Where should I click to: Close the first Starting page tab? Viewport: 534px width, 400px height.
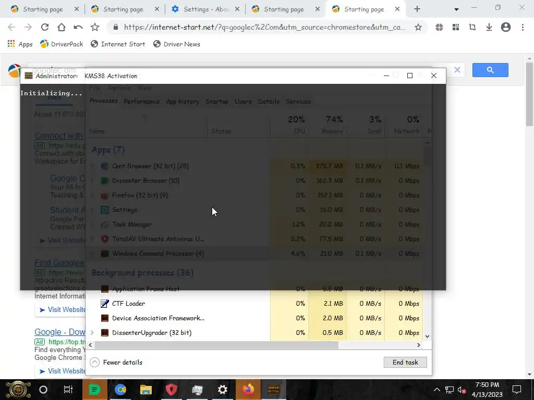pyautogui.click(x=77, y=9)
